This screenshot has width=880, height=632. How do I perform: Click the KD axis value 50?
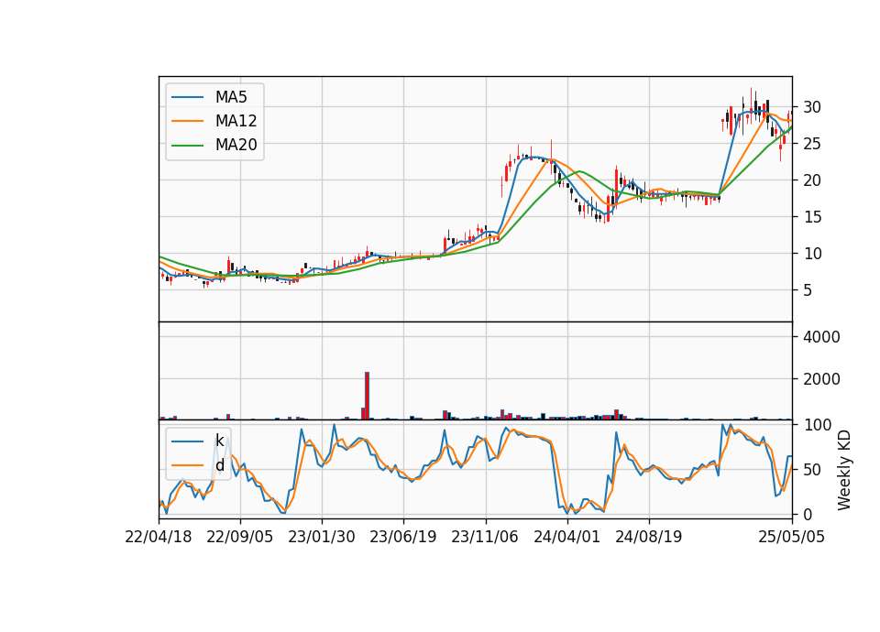[x=812, y=469]
